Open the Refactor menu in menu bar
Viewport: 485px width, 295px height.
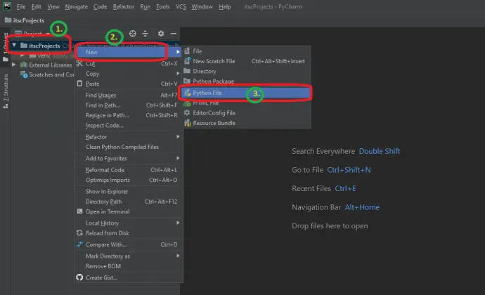124,6
